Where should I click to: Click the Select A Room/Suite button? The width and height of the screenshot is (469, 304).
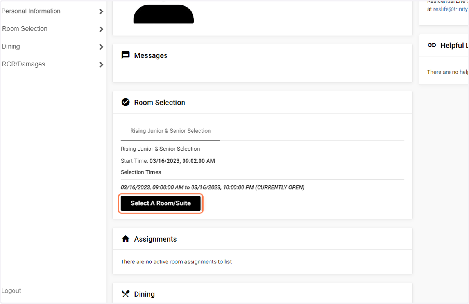click(x=161, y=203)
